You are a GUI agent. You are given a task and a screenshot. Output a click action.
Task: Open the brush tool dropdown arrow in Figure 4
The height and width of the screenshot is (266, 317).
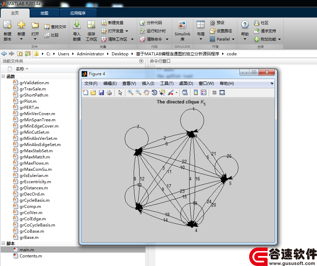point(176,93)
